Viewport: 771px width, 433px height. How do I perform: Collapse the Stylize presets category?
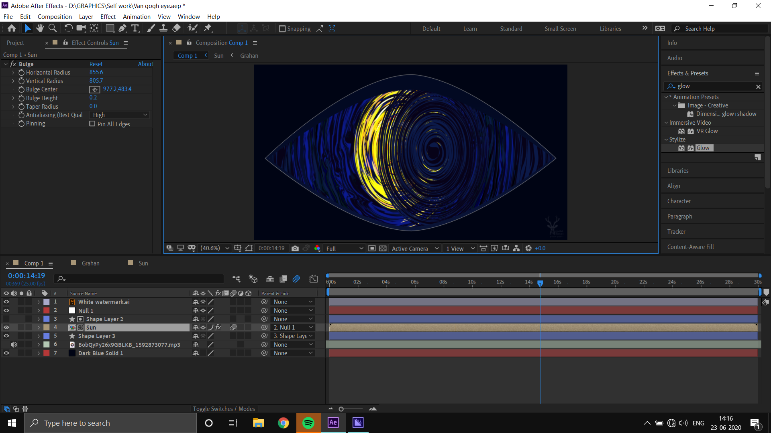(x=666, y=140)
